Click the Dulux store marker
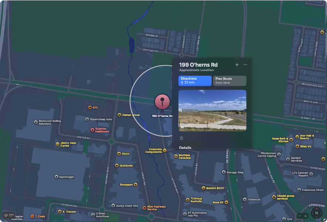The width and height of the screenshot is (327, 222). (119, 154)
